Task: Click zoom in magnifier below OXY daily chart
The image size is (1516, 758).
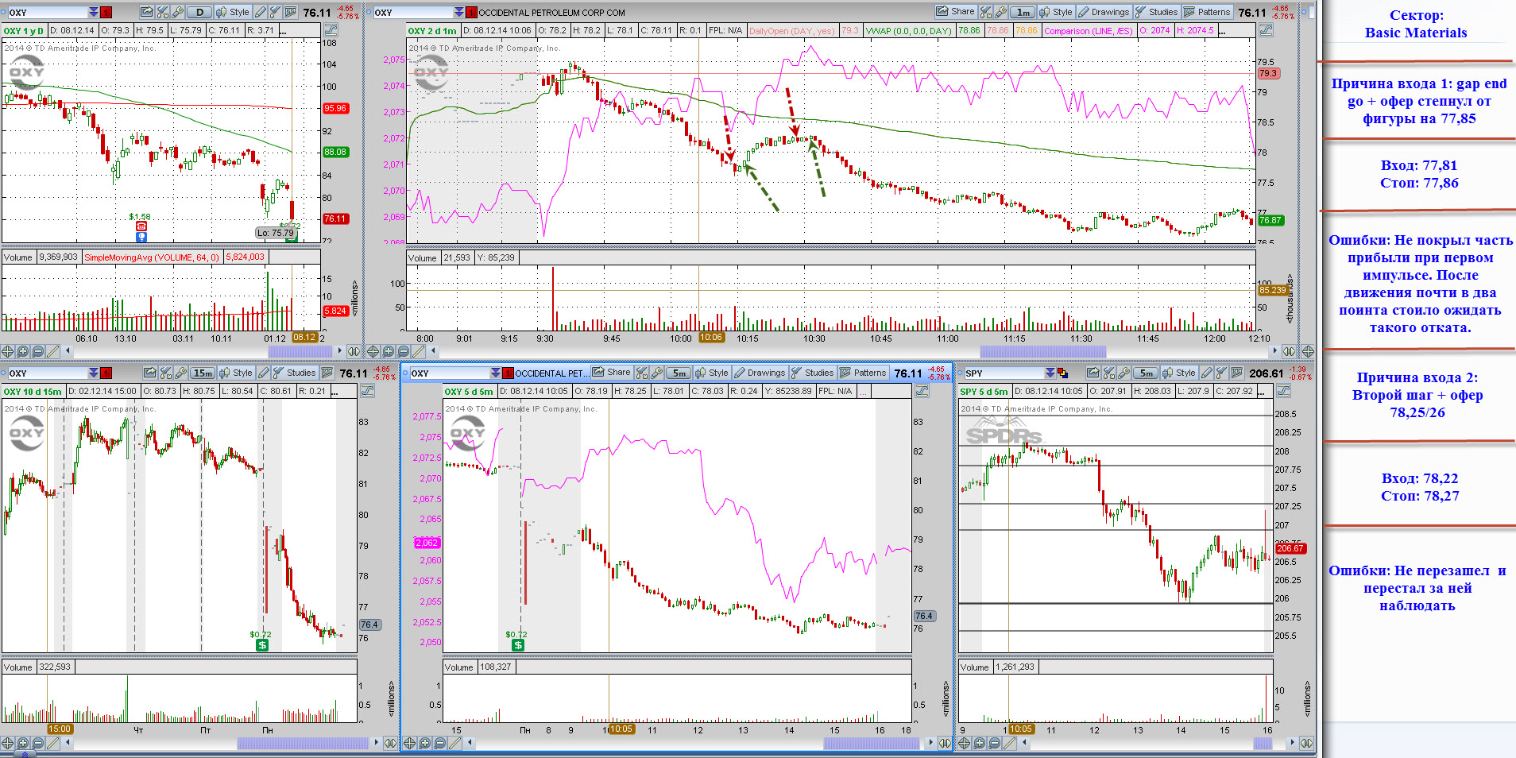Action: (x=23, y=350)
